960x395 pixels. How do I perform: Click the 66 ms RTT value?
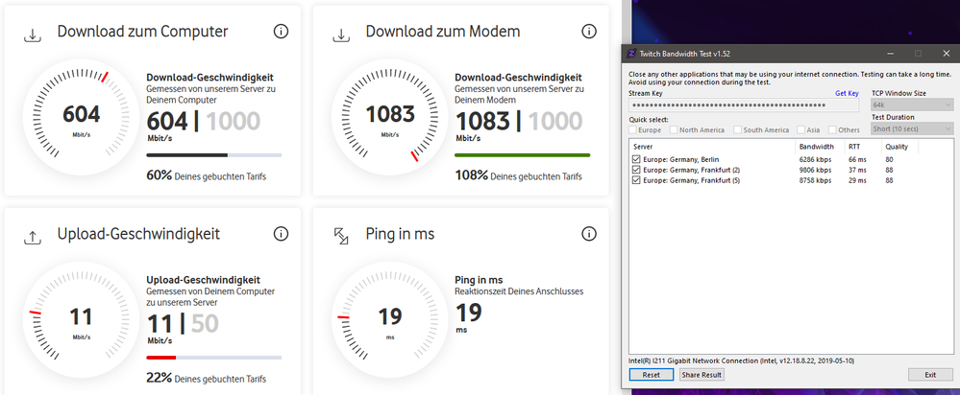(x=857, y=159)
